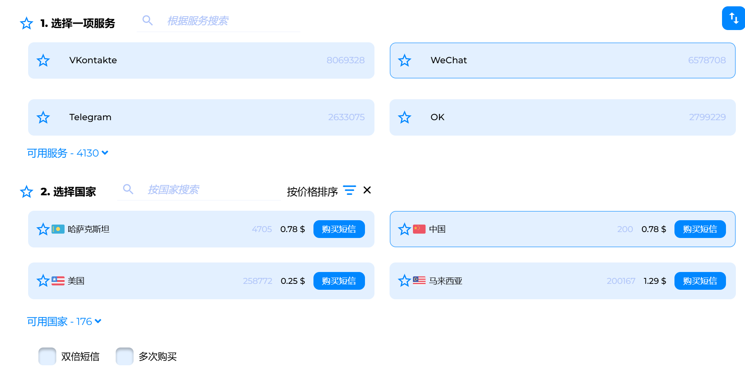Buy SMS for 哈萨克斯坦
This screenshot has width=745, height=372.
[339, 229]
